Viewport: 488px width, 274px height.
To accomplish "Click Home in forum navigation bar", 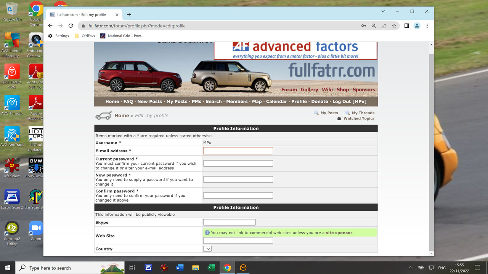I will coord(112,102).
